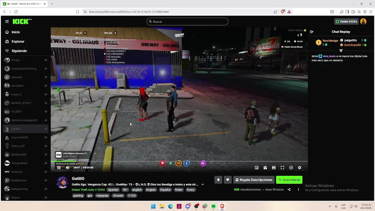Click the rolpeplay tag
Image resolution: width=375 pixels, height=211 pixels.
tap(102, 196)
